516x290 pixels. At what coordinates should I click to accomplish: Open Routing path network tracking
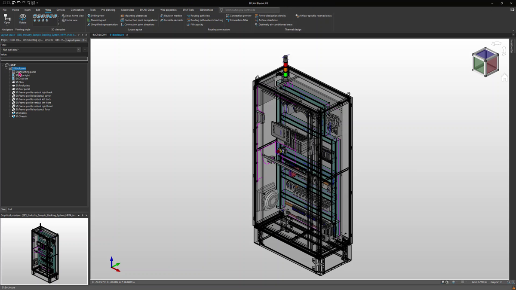coord(207,20)
